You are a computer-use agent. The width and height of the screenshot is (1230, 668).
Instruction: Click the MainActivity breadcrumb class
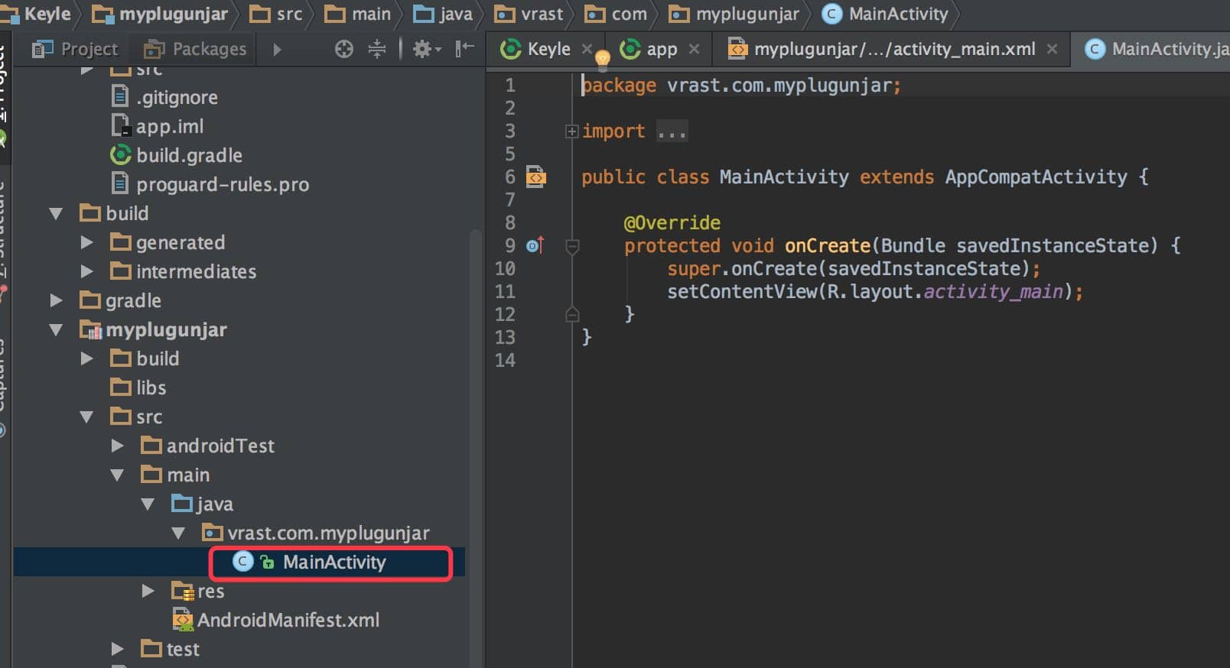click(x=885, y=14)
